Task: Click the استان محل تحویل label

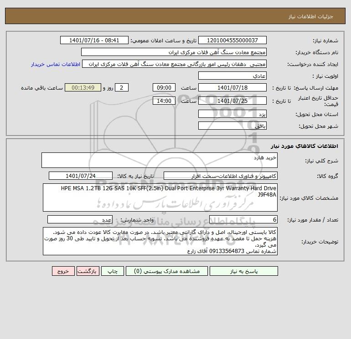Action: coord(317,114)
